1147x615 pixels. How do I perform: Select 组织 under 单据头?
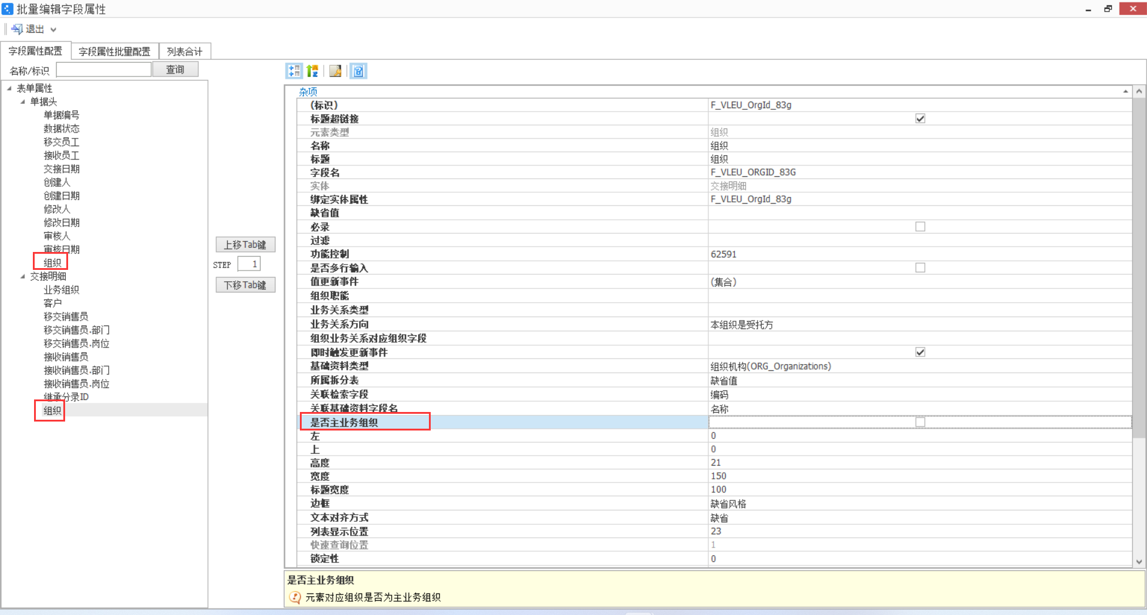point(53,263)
